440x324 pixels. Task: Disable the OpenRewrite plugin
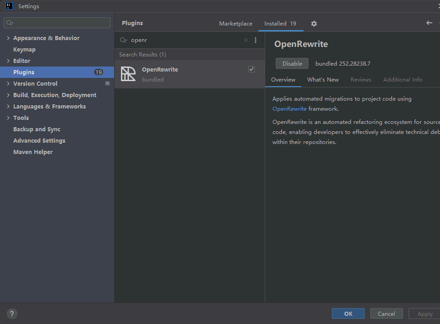tap(292, 63)
